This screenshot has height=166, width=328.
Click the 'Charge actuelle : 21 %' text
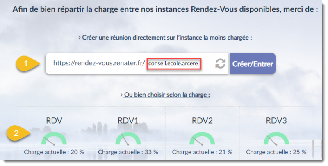click(202, 152)
